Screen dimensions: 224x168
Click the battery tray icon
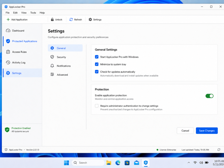[207, 163]
